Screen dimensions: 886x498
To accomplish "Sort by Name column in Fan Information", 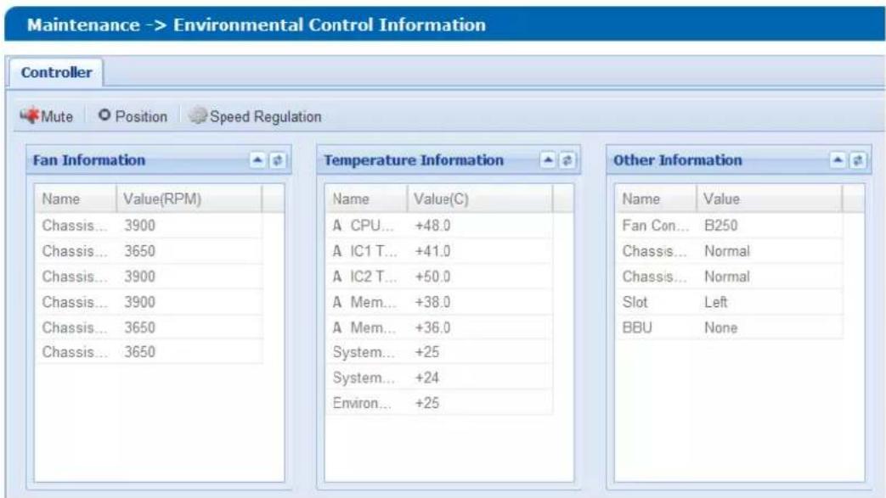I will coord(76,199).
